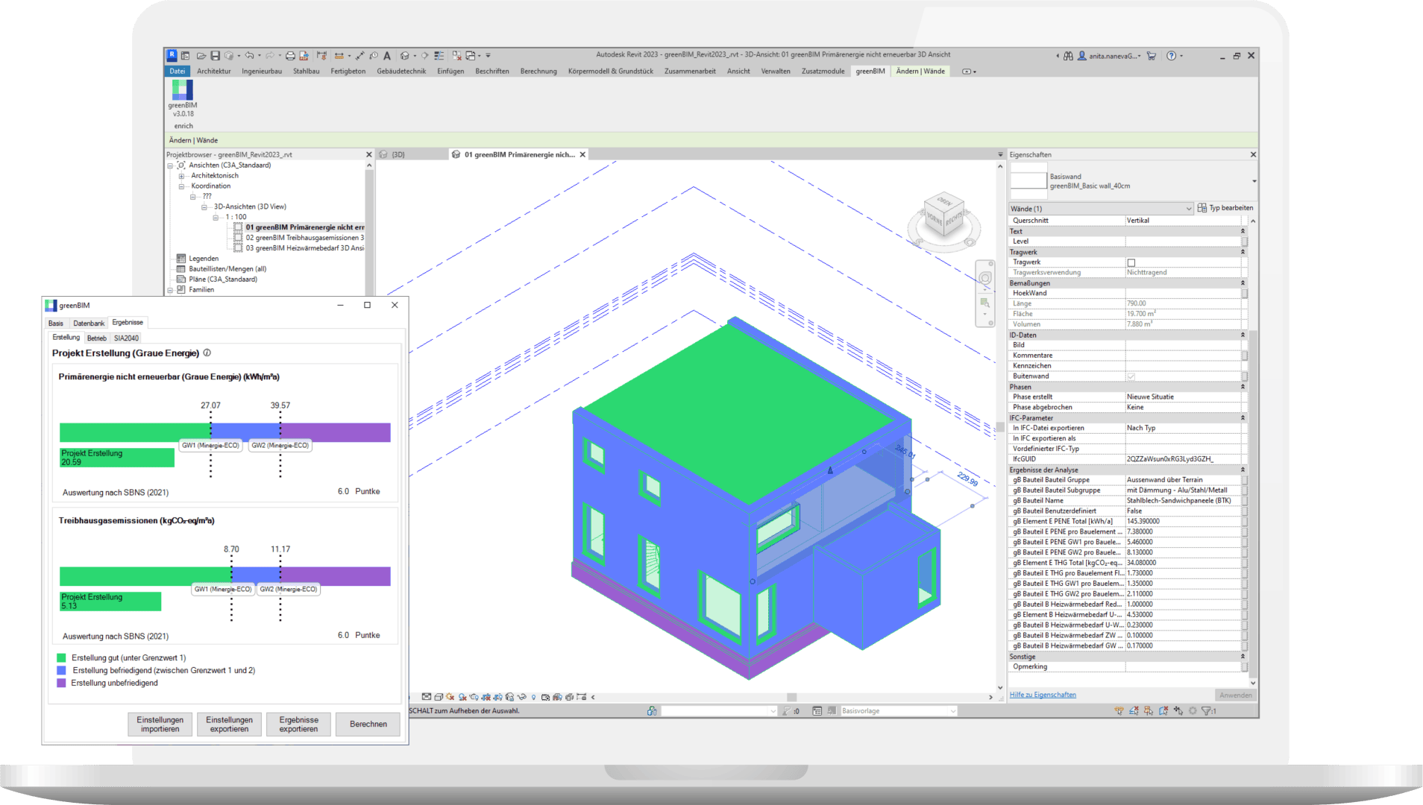Click the Einstellungen importieren button
This screenshot has width=1423, height=805.
tap(160, 724)
